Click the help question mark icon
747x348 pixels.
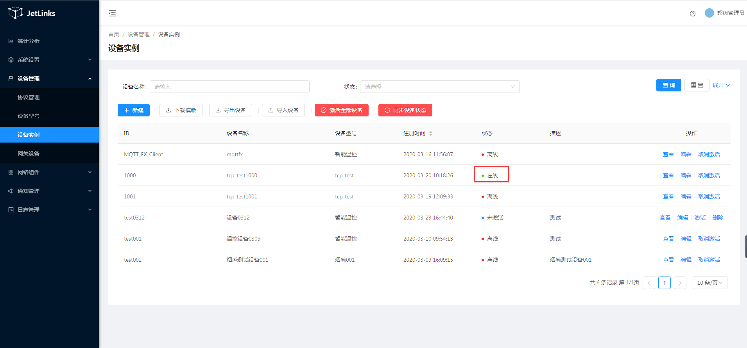coord(692,14)
